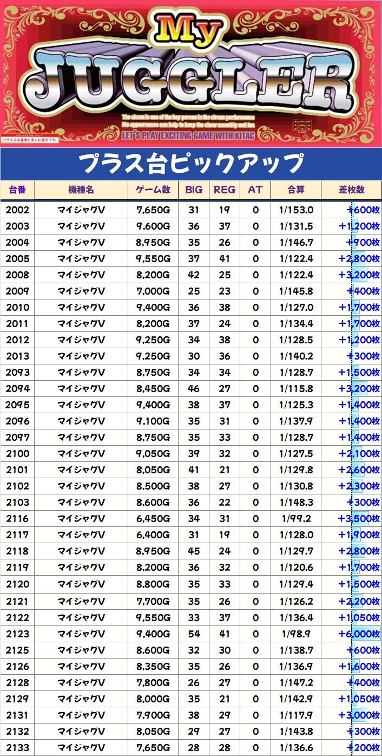Click the プラス台ピックアップ heading
382x756 pixels.
191,163
